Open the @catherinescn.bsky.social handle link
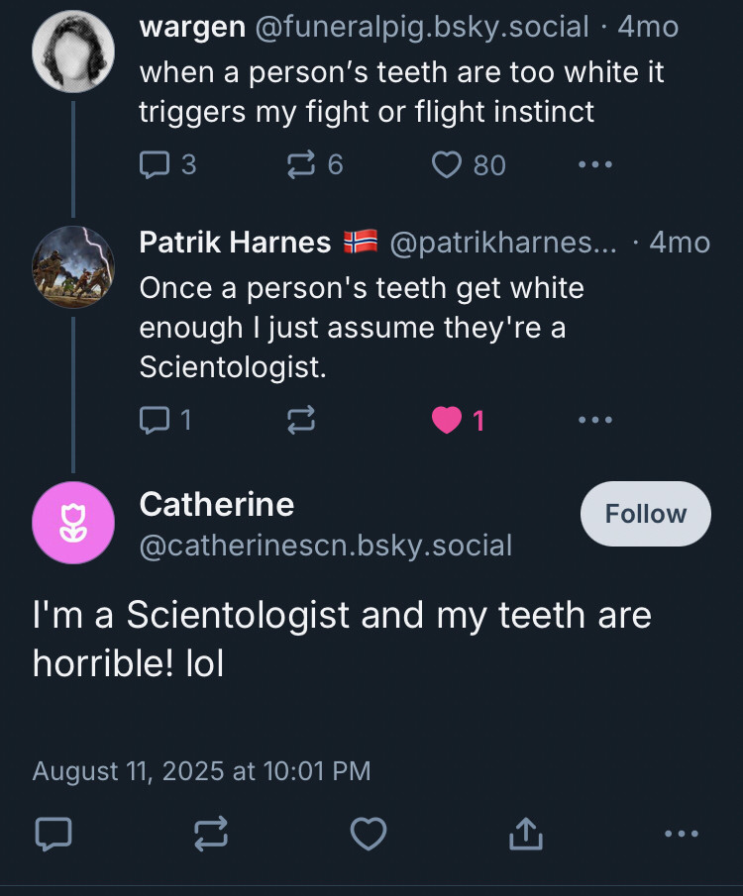The image size is (743, 896). click(326, 546)
